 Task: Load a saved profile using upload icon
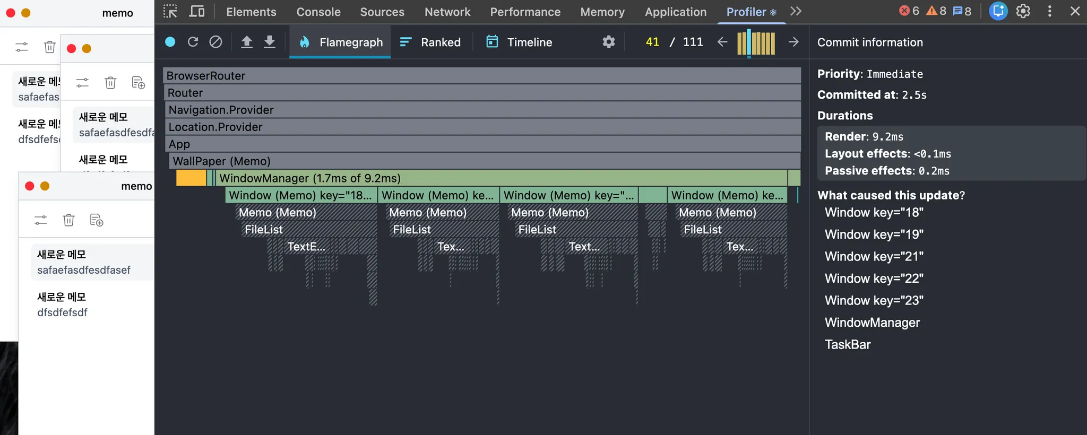point(247,42)
